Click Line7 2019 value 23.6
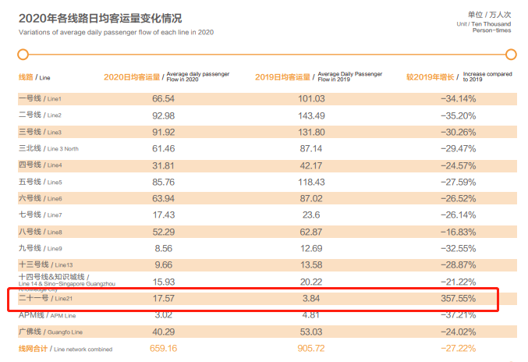The width and height of the screenshot is (528, 362). click(x=311, y=215)
